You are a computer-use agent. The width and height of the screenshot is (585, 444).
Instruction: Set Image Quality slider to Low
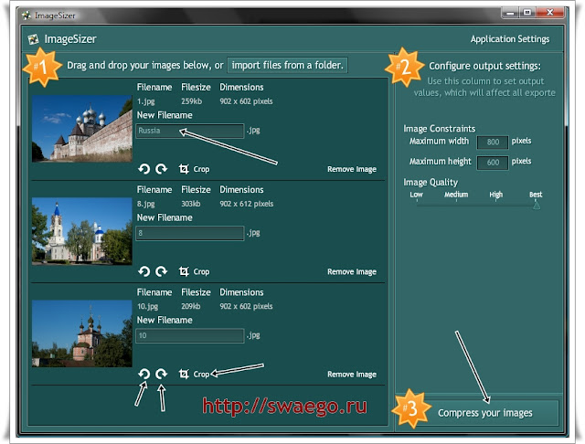[x=417, y=196]
